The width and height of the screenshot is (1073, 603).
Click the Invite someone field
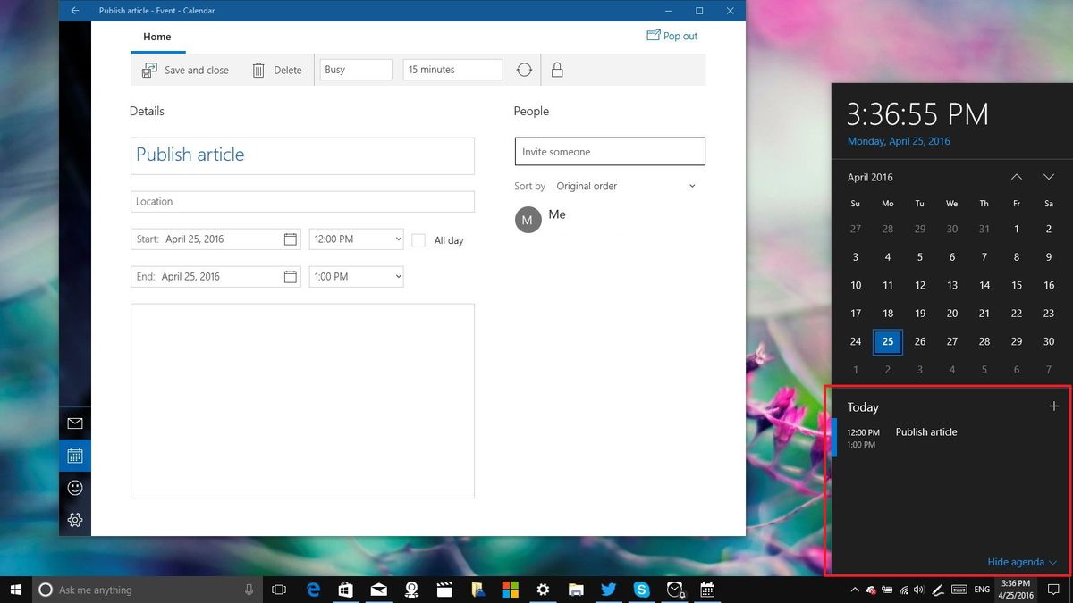point(609,151)
